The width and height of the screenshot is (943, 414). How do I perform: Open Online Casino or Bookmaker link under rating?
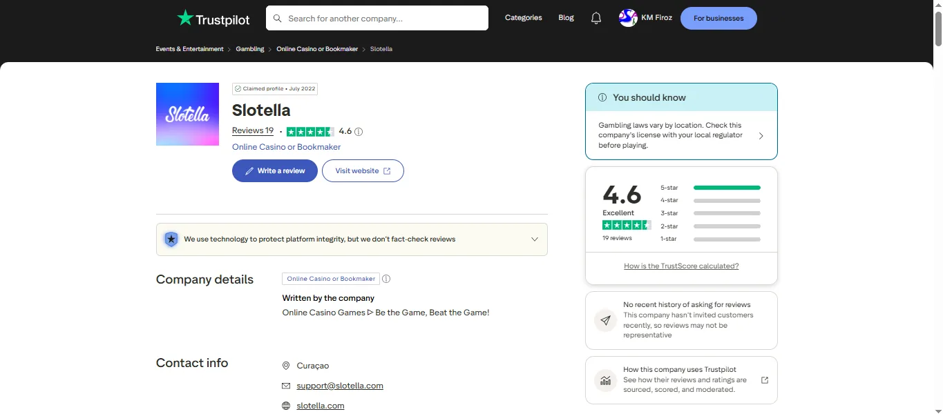(286, 147)
